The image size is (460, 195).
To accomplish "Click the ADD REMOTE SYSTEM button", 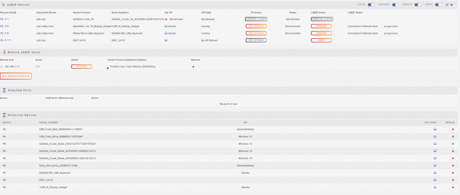I will pos(16,76).
